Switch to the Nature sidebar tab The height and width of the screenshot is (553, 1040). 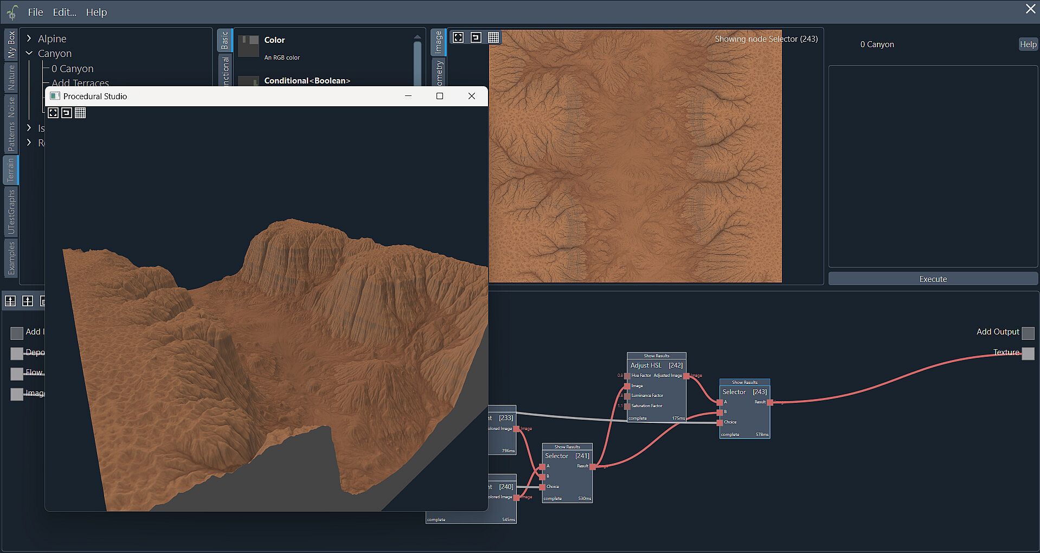(11, 78)
